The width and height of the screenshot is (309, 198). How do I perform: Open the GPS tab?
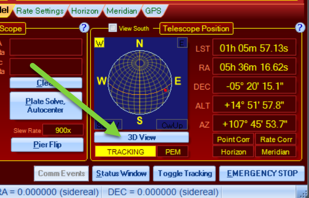click(x=153, y=11)
